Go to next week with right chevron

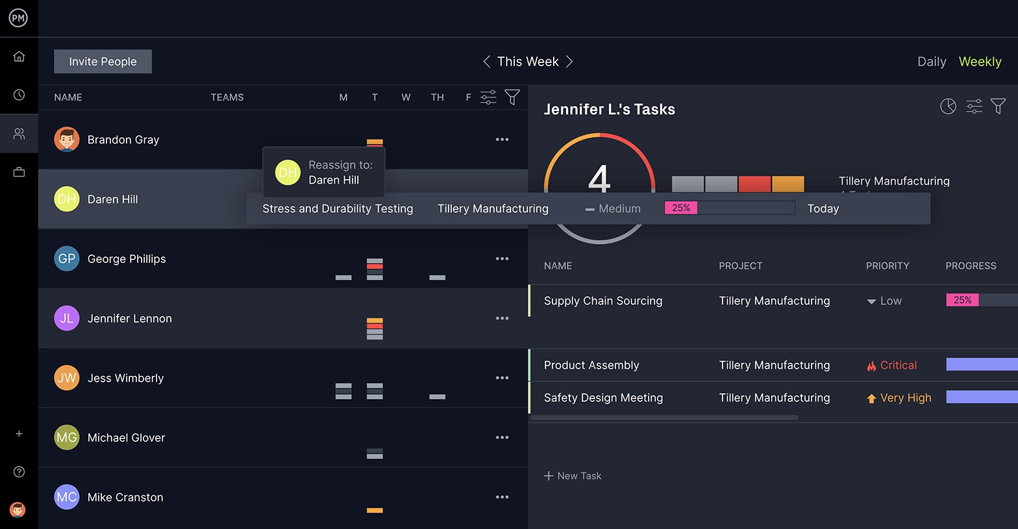pyautogui.click(x=569, y=62)
